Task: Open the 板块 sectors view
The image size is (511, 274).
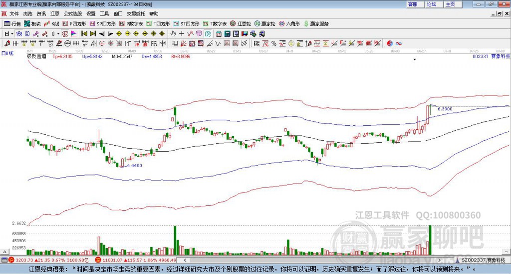Action: [32, 24]
